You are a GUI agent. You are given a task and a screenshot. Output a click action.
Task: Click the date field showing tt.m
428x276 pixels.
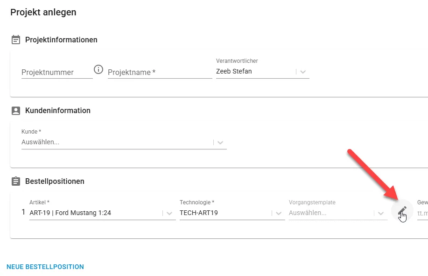pyautogui.click(x=422, y=213)
